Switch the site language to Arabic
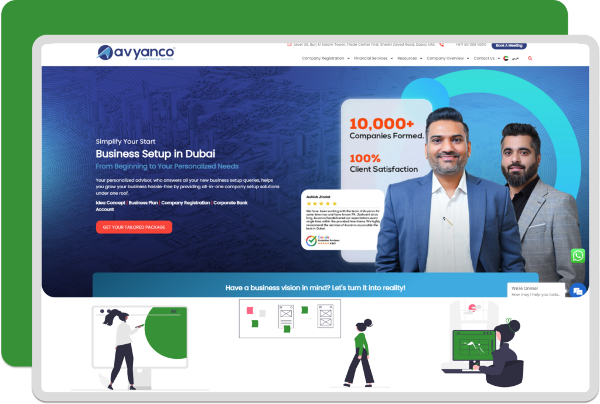600x404 pixels. [x=516, y=59]
